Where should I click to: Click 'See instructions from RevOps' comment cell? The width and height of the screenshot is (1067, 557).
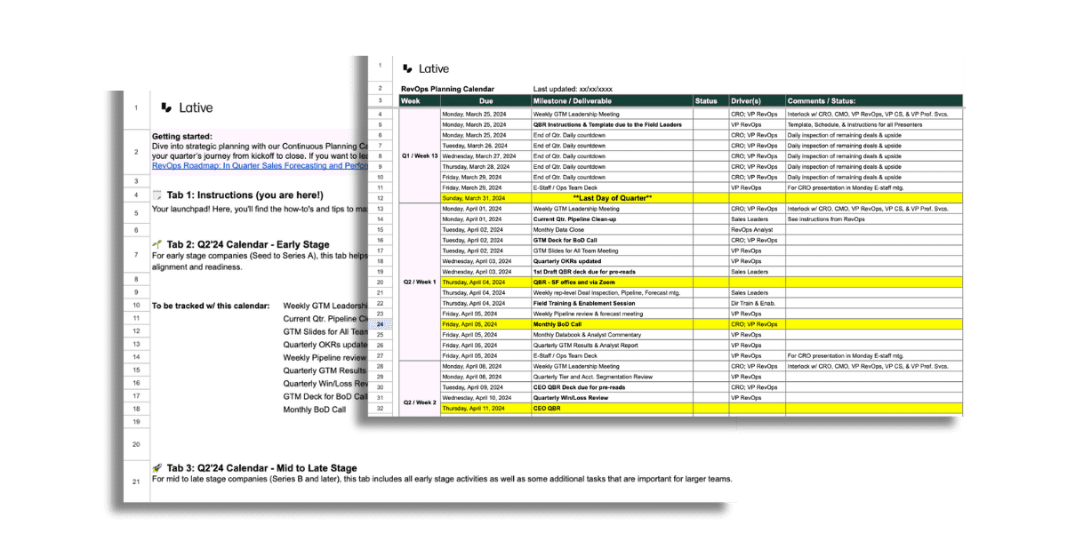pyautogui.click(x=873, y=219)
